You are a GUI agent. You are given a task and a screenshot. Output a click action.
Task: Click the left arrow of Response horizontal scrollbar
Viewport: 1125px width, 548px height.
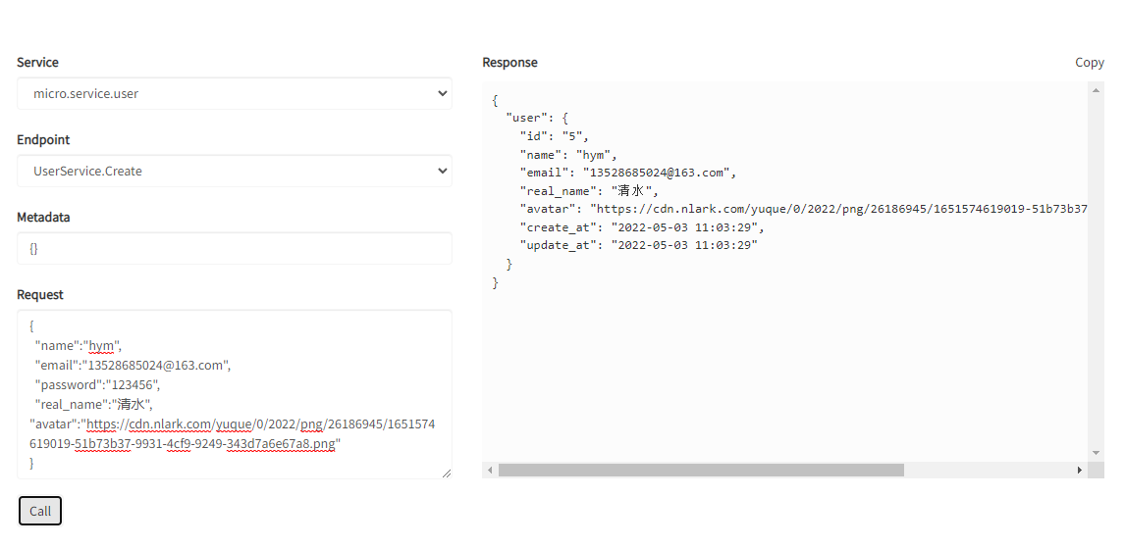click(489, 471)
